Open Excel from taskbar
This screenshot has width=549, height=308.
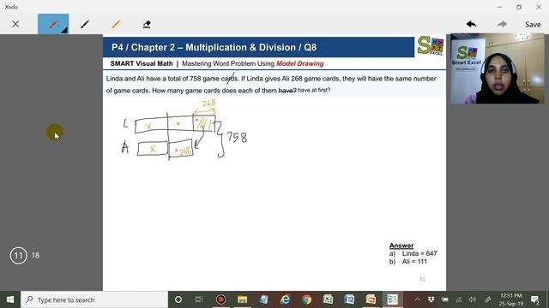(328, 299)
